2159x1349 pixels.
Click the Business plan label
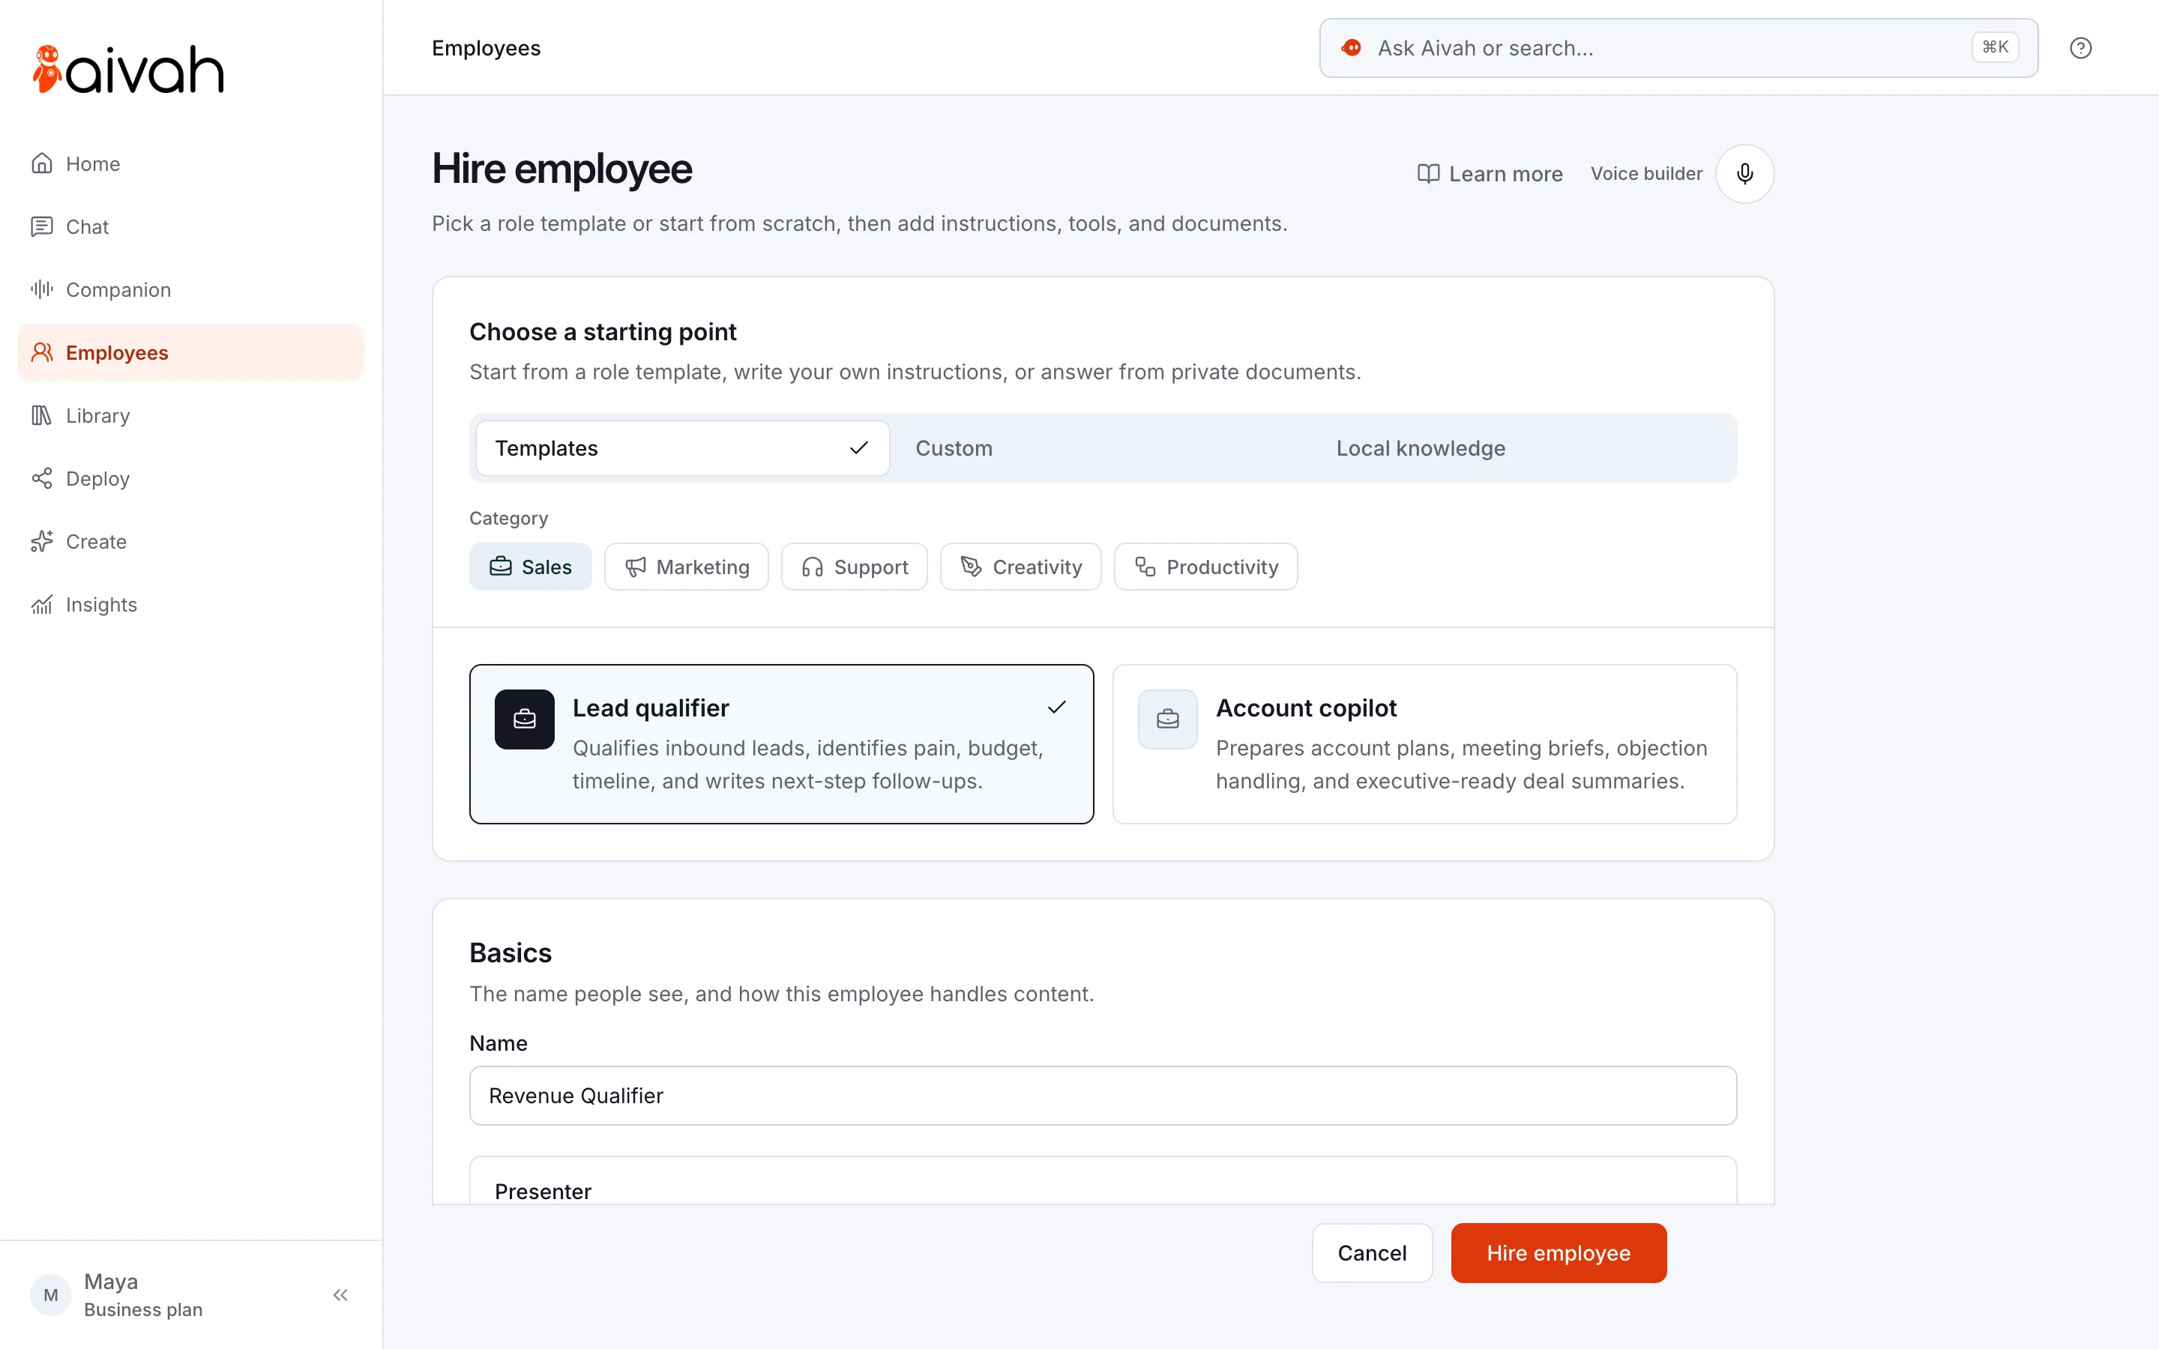144,1310
